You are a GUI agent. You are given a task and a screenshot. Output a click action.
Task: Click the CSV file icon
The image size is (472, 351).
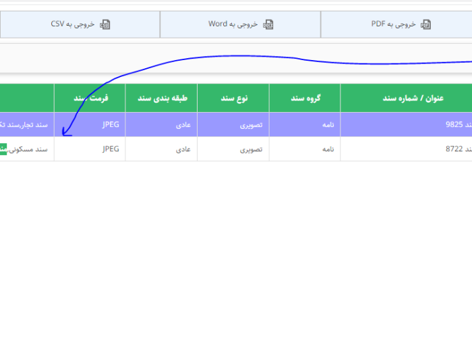(x=105, y=24)
